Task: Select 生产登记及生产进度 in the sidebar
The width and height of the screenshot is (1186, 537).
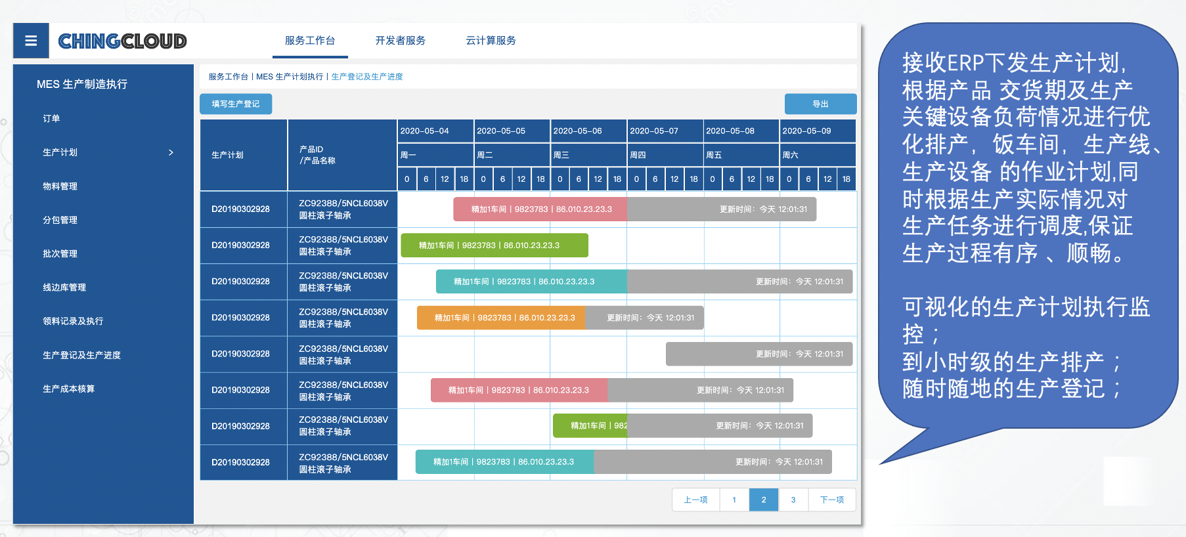Action: [x=81, y=355]
